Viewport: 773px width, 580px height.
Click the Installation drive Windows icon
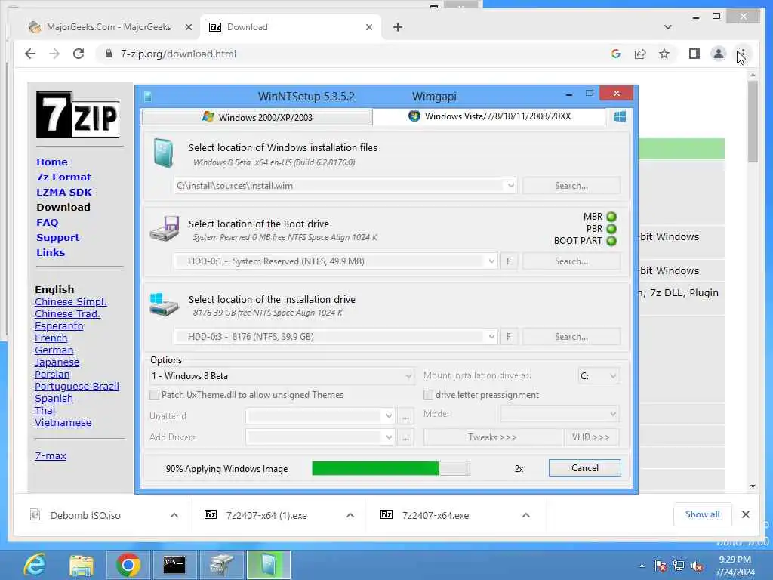164,304
